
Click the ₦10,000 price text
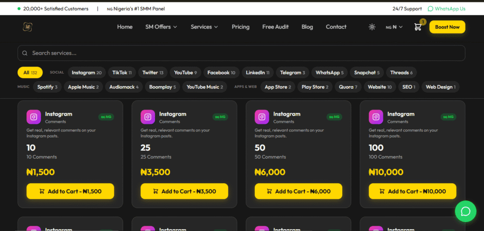(x=386, y=172)
